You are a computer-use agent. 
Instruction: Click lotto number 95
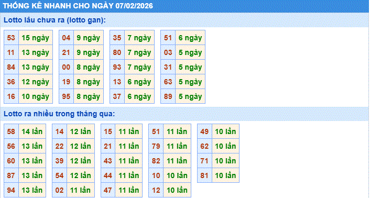tap(66, 96)
